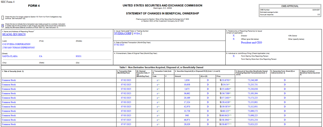Click the holdings value 75,023,225
Viewport: 323px width, 127px height.
pyautogui.click(x=252, y=124)
